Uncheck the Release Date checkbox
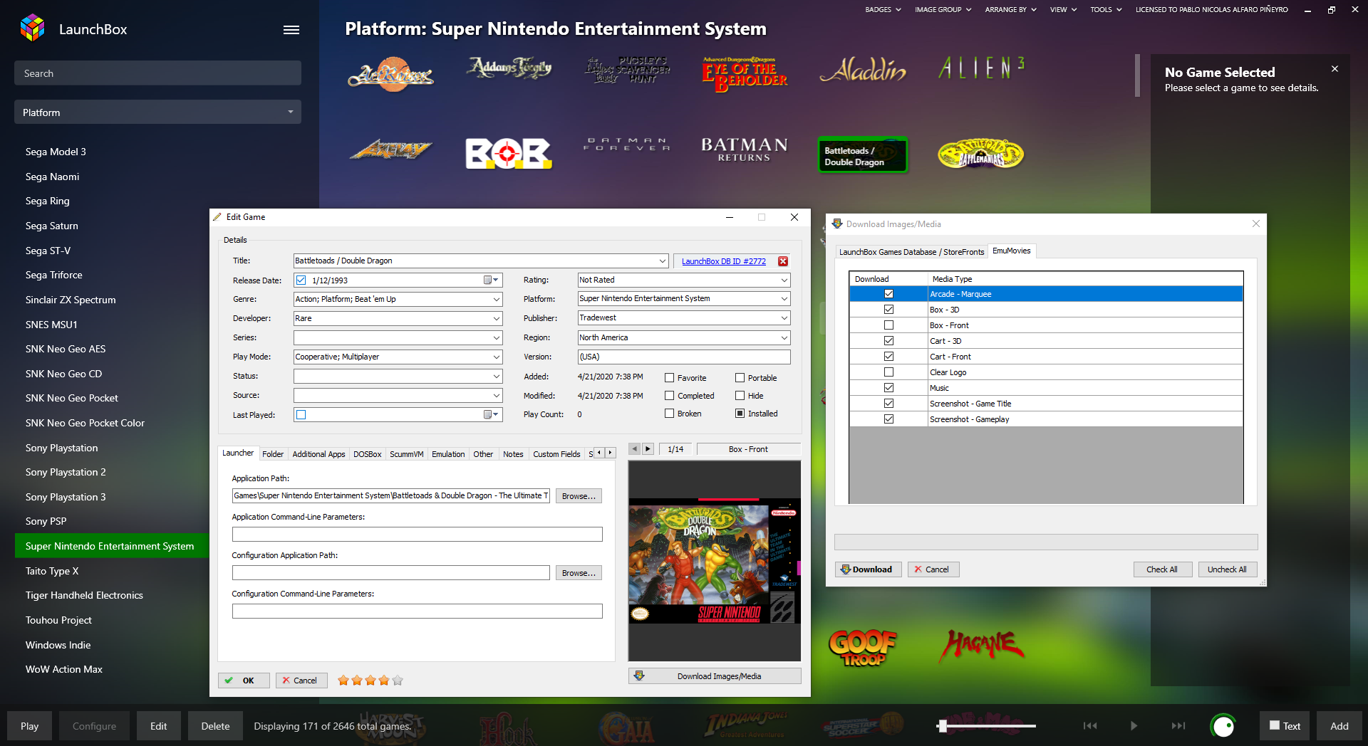 coord(301,280)
